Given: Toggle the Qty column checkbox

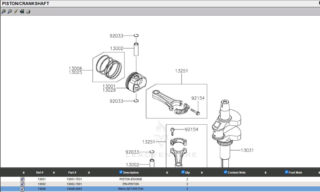Looking at the screenshot, I should pyautogui.click(x=183, y=172).
